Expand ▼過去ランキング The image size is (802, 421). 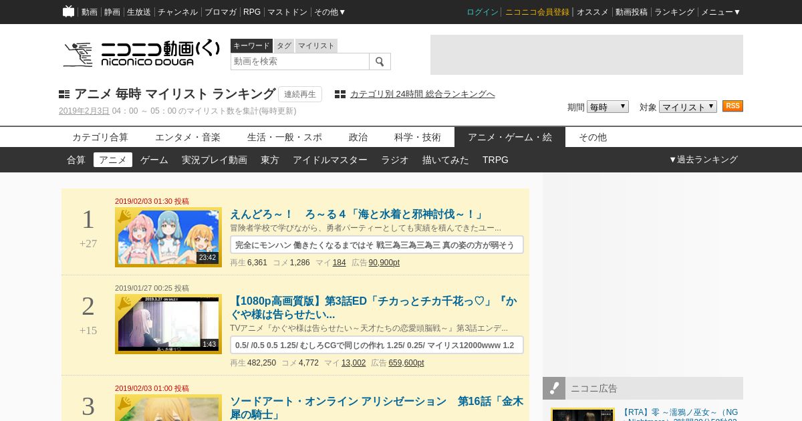703,160
